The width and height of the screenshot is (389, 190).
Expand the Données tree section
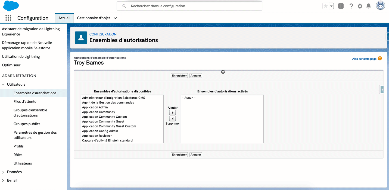[3, 172]
